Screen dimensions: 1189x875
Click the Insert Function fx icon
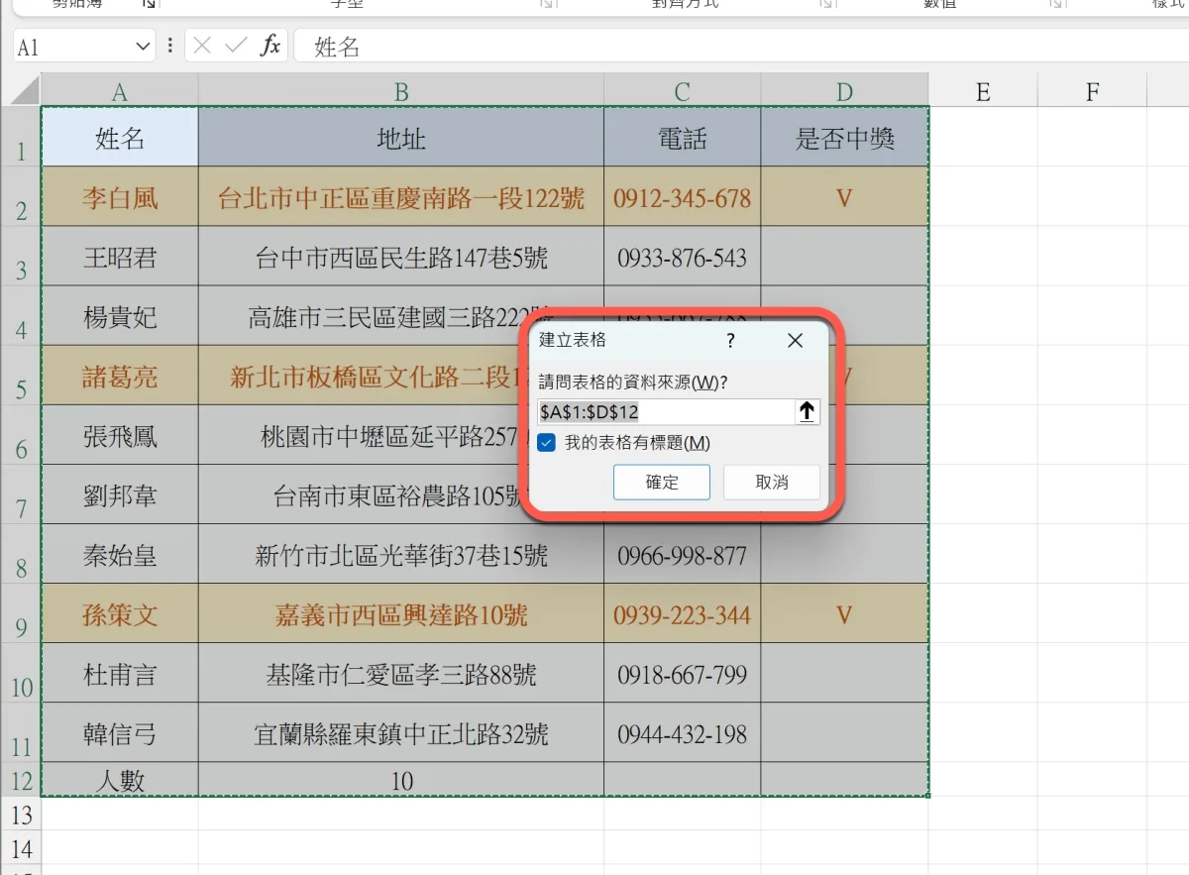coord(270,46)
